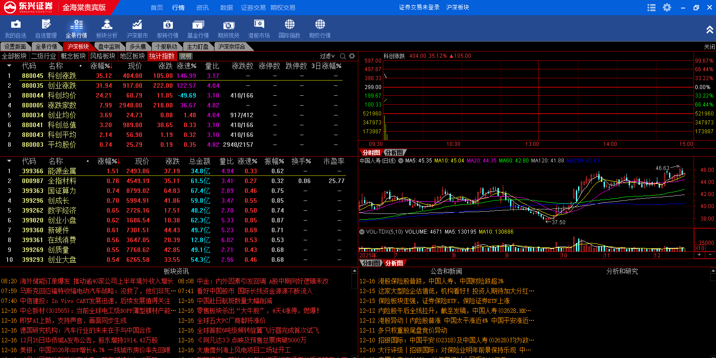Toggle 分析图 view under the top chart

click(x=394, y=153)
